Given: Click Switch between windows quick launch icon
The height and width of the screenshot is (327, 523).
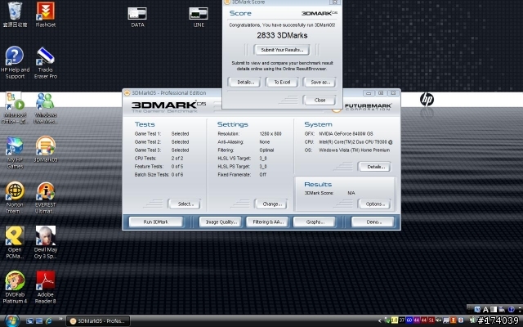Looking at the screenshot, I should pyautogui.click(x=39, y=321).
